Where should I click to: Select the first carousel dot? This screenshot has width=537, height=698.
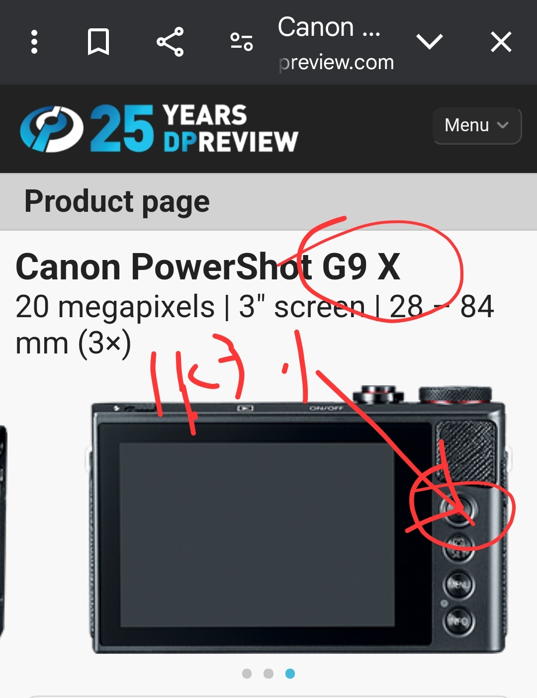[247, 674]
